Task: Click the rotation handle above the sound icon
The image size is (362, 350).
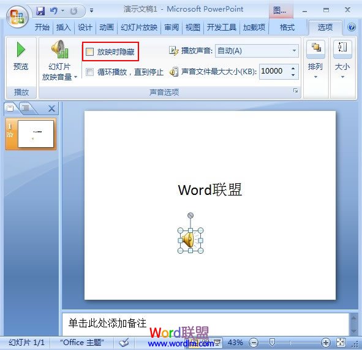Action: [x=190, y=216]
